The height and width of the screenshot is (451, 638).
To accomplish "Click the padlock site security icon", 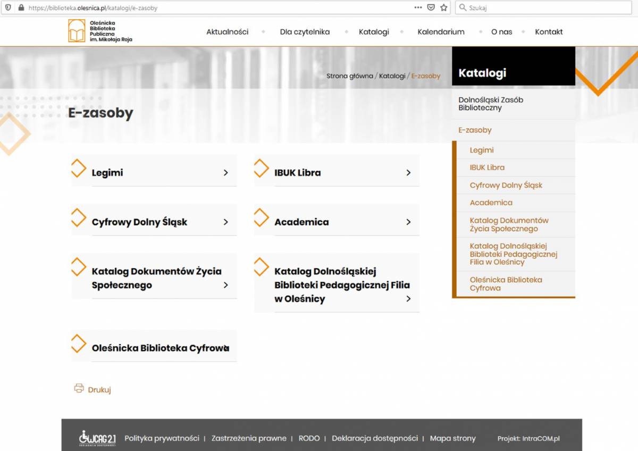I will 21,8.
